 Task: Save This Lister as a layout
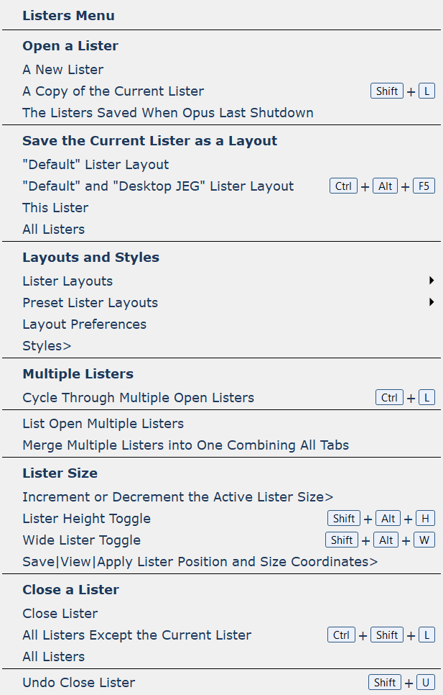click(55, 208)
